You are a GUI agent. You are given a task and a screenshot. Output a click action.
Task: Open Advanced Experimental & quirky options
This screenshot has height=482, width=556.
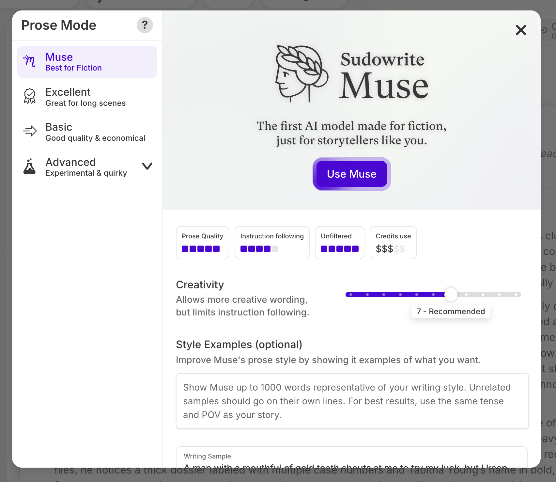[86, 167]
